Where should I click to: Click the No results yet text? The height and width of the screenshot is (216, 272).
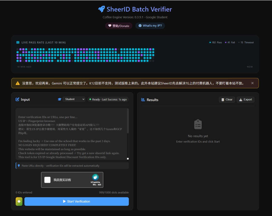click(x=198, y=136)
